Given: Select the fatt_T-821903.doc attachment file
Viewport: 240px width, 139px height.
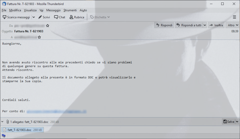Looking at the screenshot, I should click(x=23, y=130).
